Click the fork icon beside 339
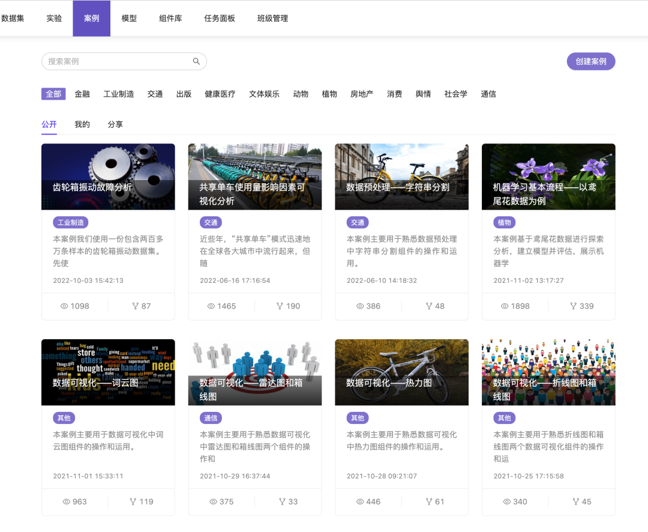 tap(573, 306)
